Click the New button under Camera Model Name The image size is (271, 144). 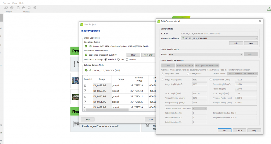251,43
